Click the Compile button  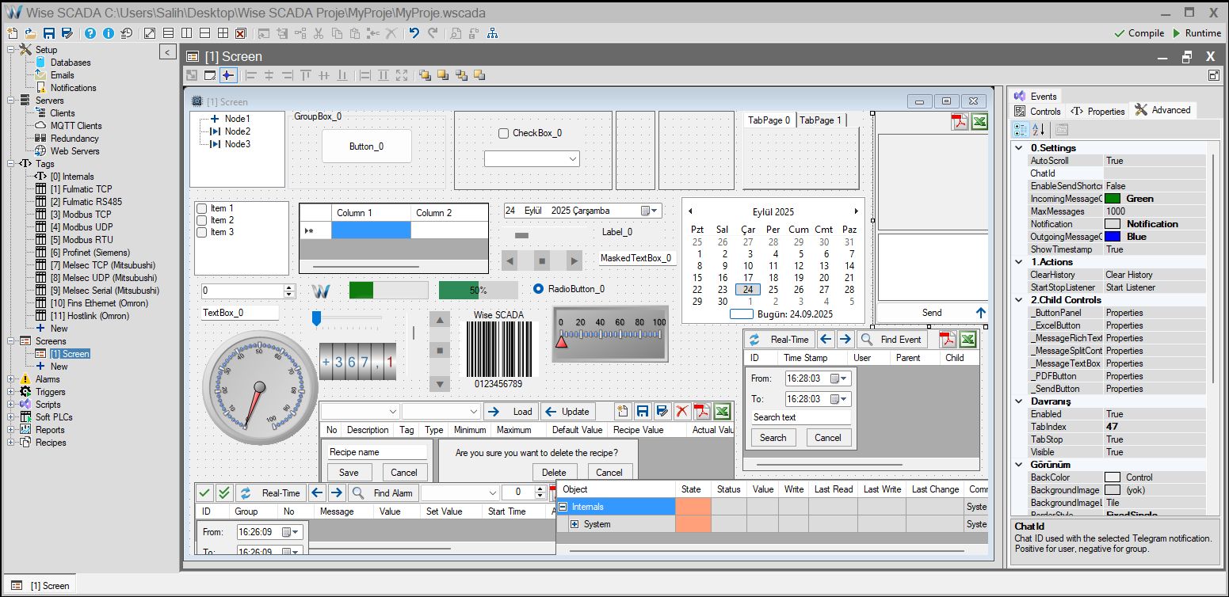1139,33
